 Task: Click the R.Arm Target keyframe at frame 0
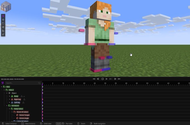click(x=42, y=115)
